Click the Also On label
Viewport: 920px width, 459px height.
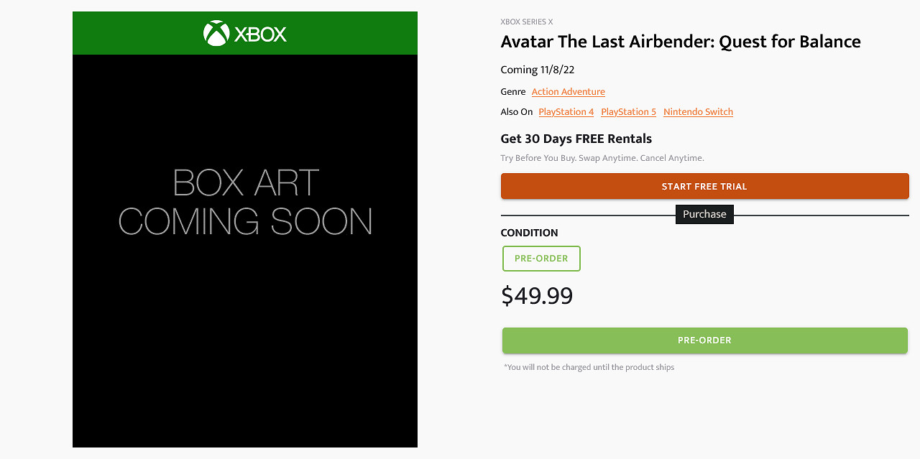point(516,112)
